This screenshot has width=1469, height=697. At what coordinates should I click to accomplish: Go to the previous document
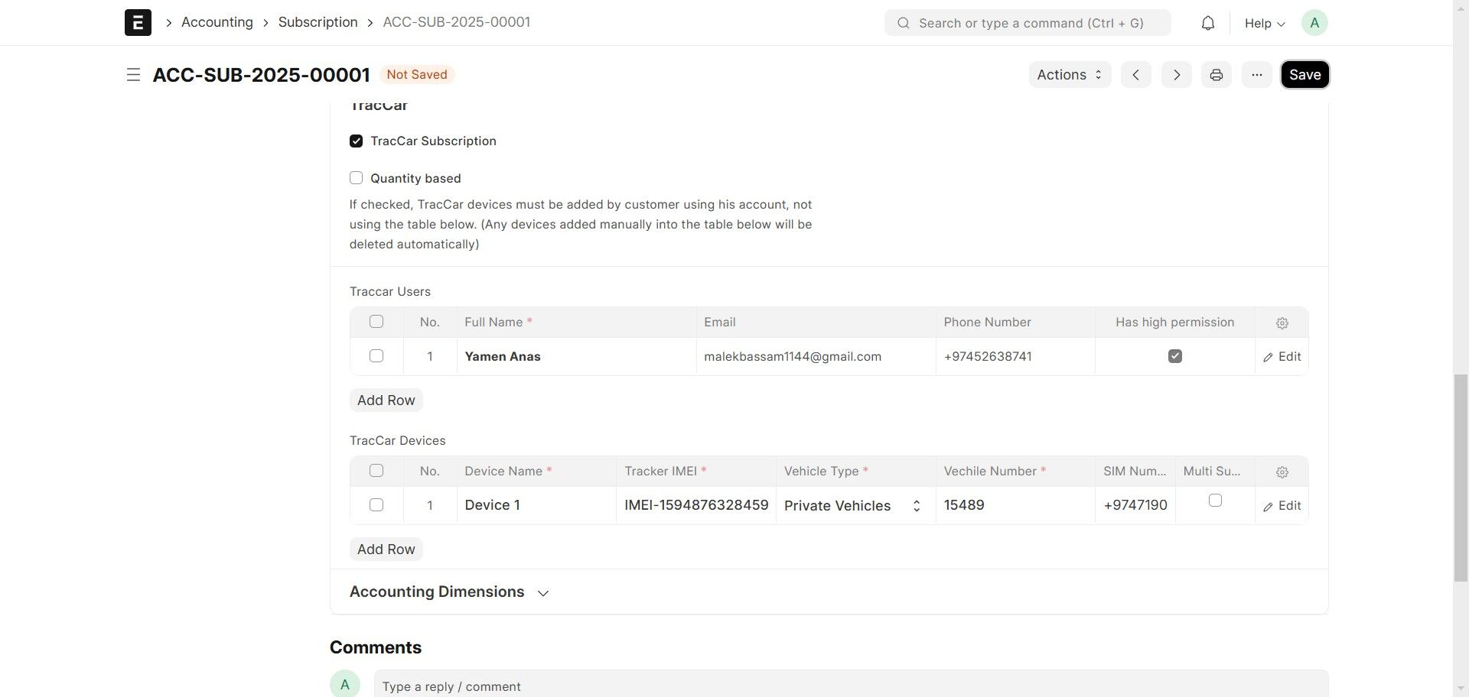click(x=1136, y=75)
